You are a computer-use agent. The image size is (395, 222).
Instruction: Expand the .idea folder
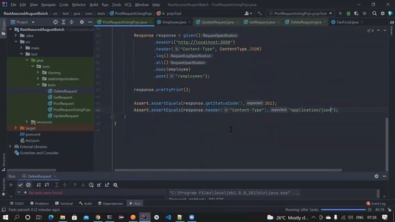click(x=16, y=36)
